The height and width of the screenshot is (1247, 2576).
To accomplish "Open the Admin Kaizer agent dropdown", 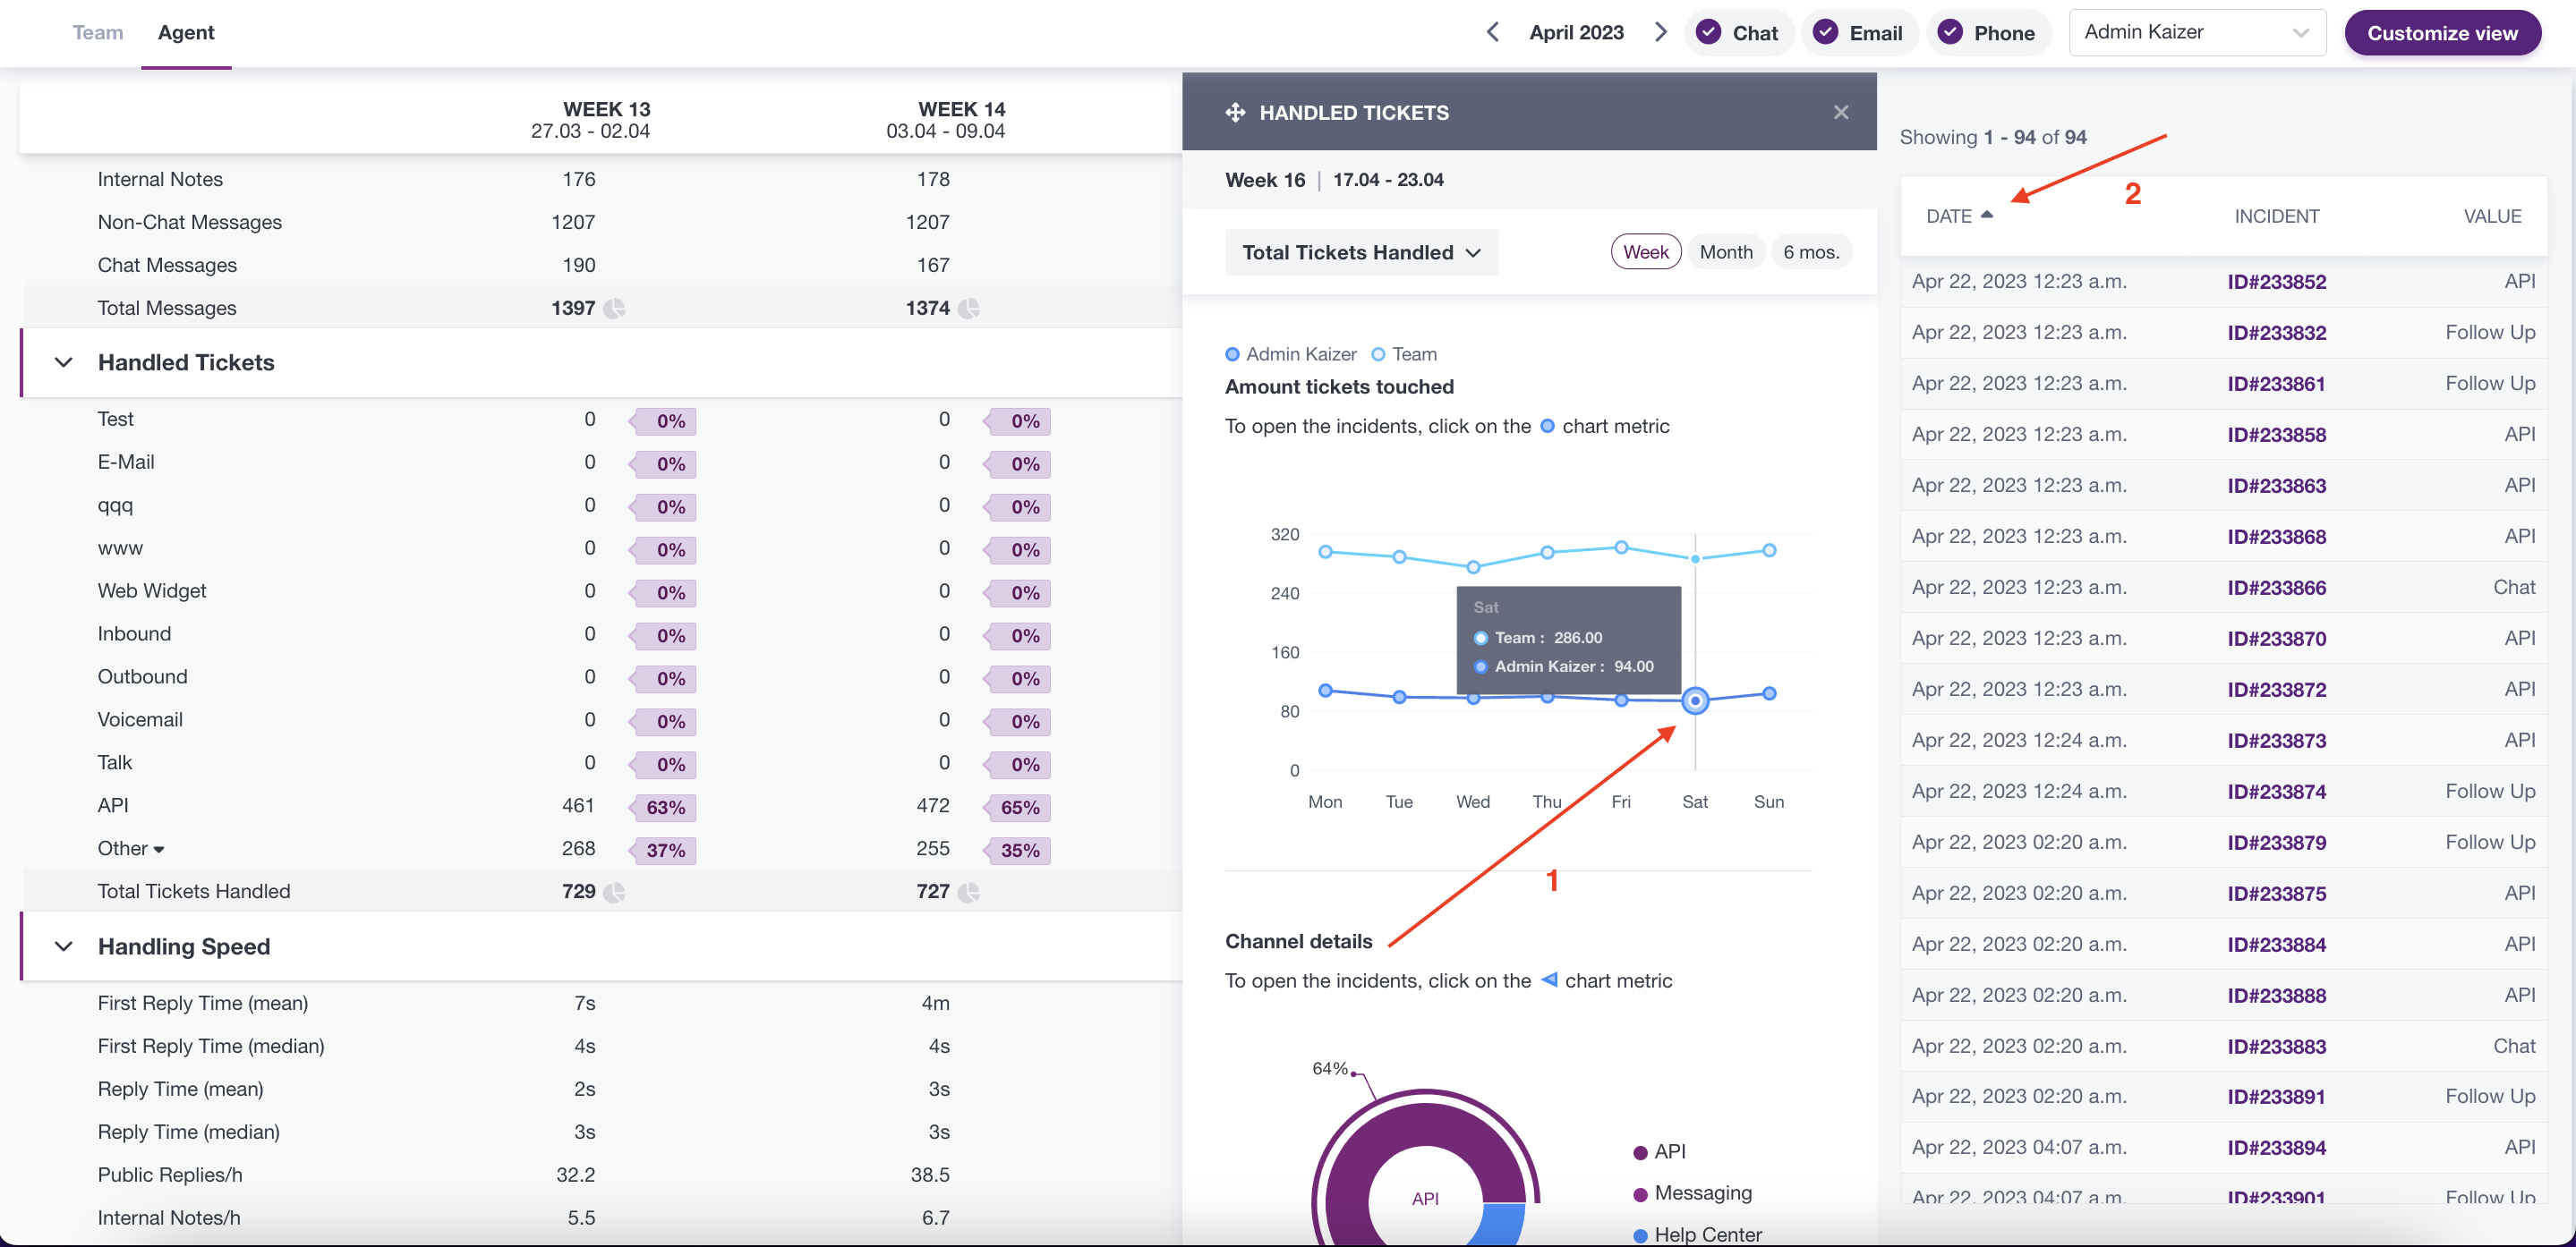I will click(2196, 32).
